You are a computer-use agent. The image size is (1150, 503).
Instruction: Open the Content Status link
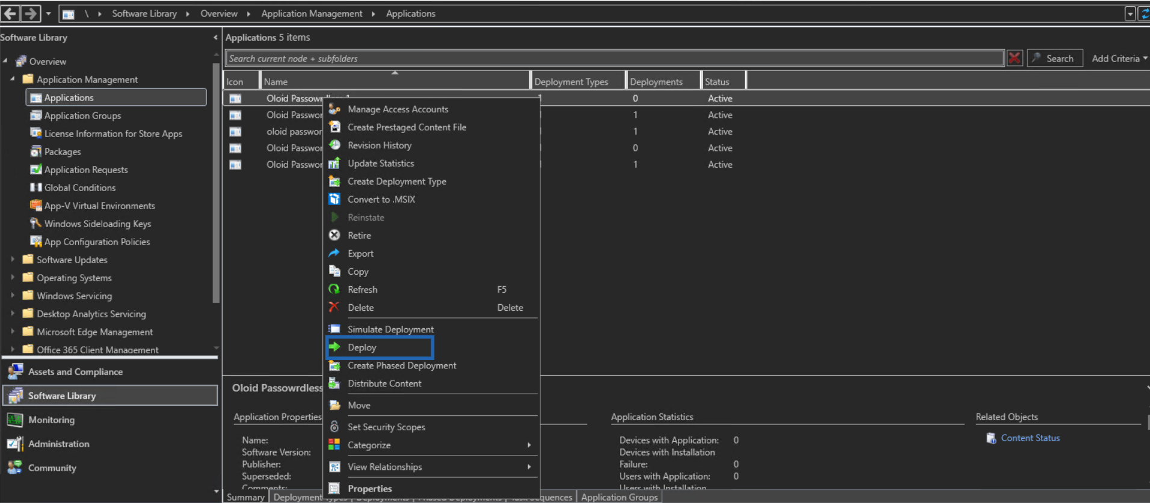(1030, 438)
